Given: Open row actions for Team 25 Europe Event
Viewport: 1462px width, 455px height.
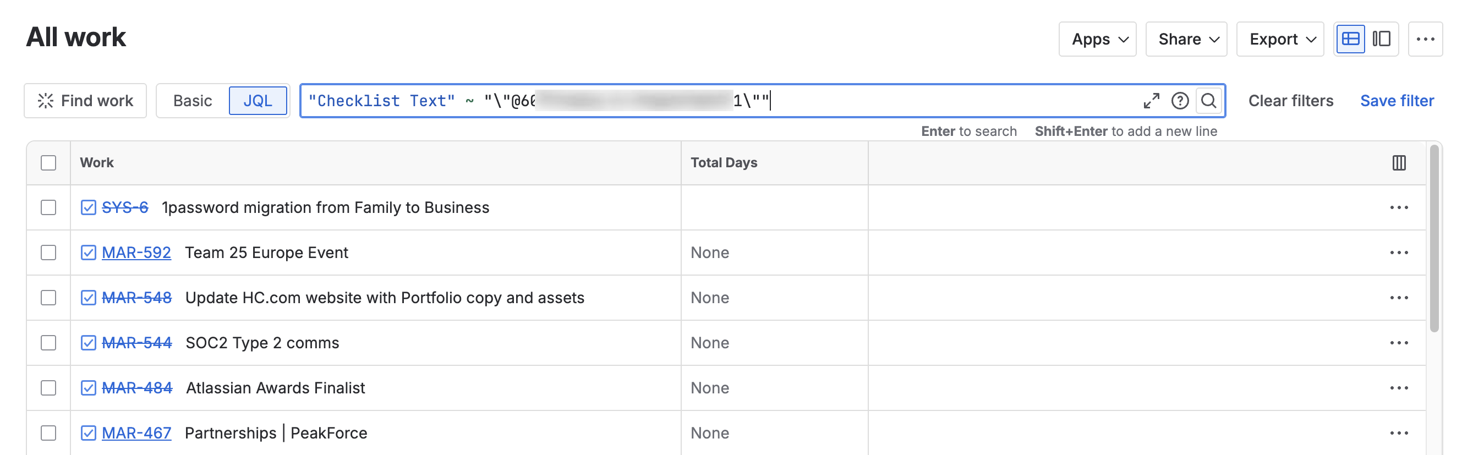Looking at the screenshot, I should 1399,253.
